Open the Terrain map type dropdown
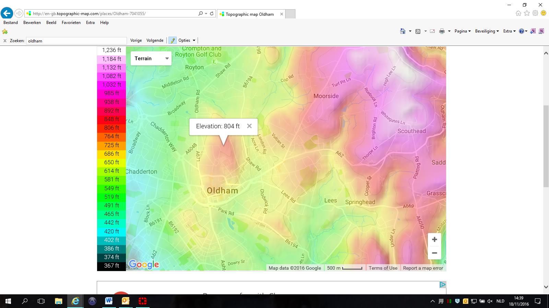This screenshot has height=308, width=549. [151, 59]
